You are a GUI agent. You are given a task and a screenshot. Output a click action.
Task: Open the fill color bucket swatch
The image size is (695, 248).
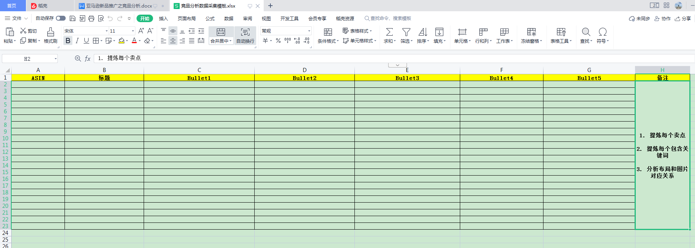[x=122, y=41]
